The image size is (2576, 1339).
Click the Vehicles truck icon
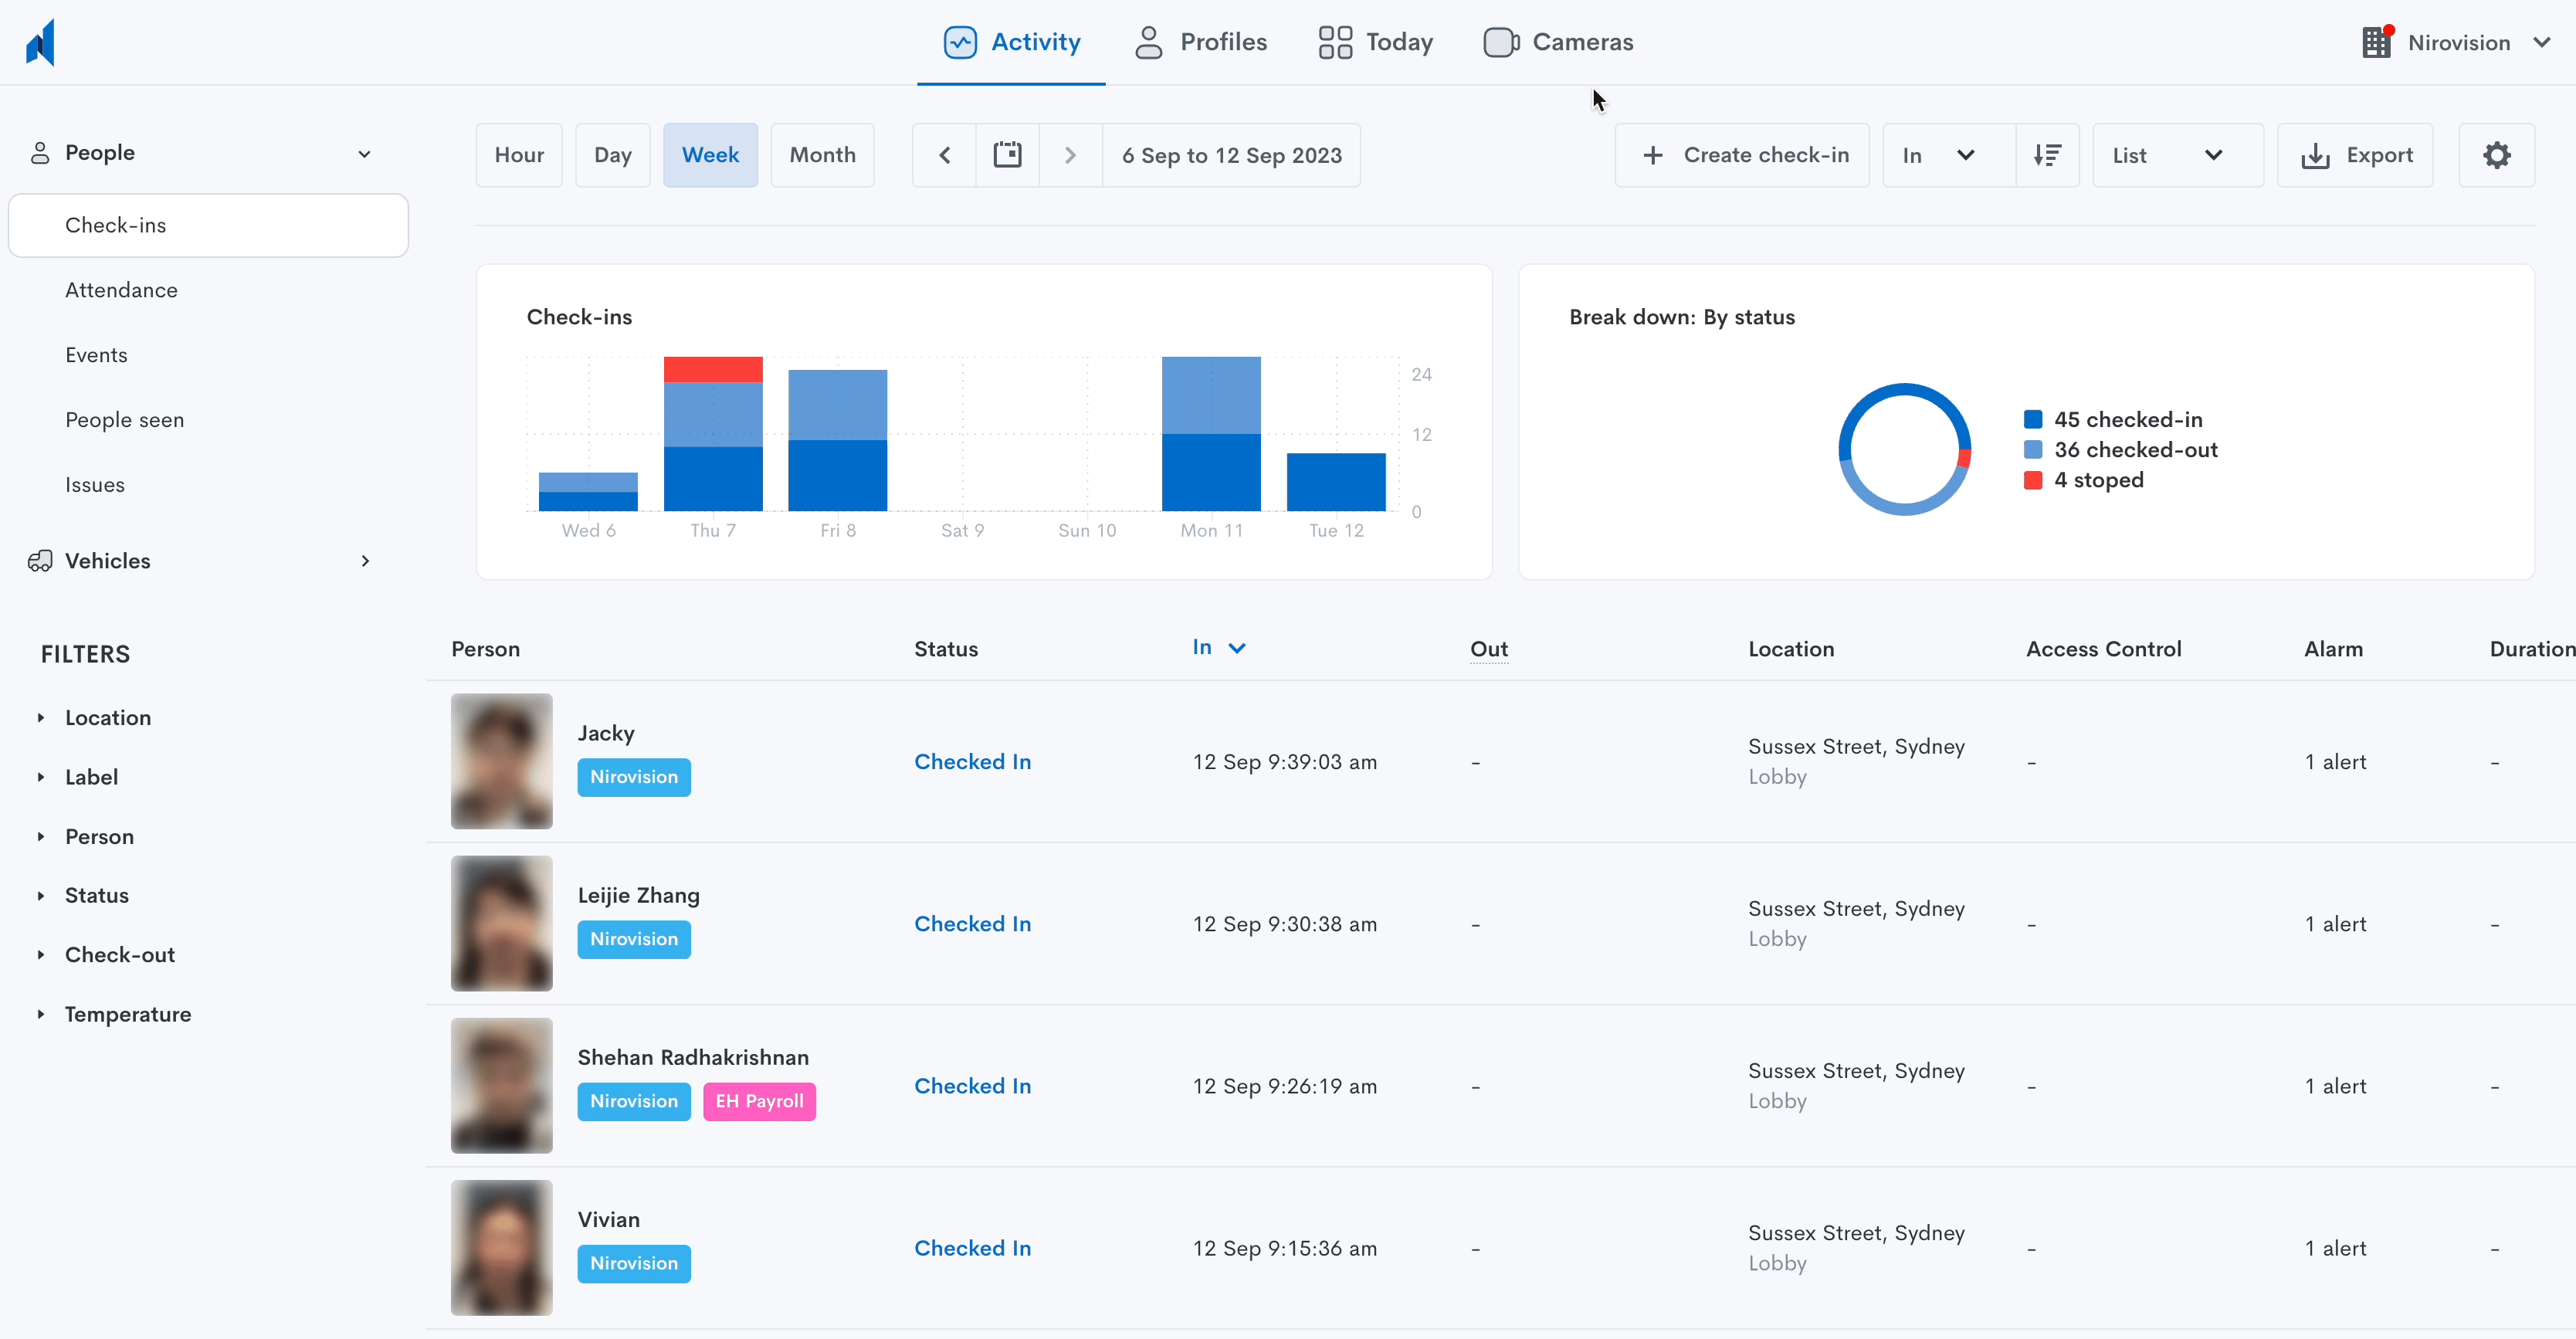[40, 561]
